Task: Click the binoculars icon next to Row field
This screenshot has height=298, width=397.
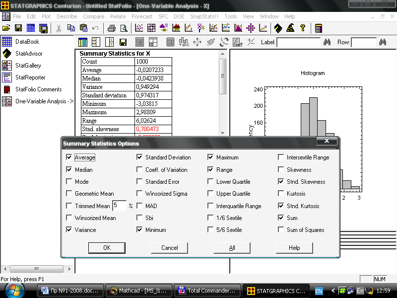Action: [x=382, y=42]
